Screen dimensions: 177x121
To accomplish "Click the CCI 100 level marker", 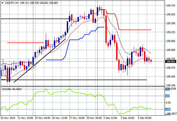I will [167, 96].
